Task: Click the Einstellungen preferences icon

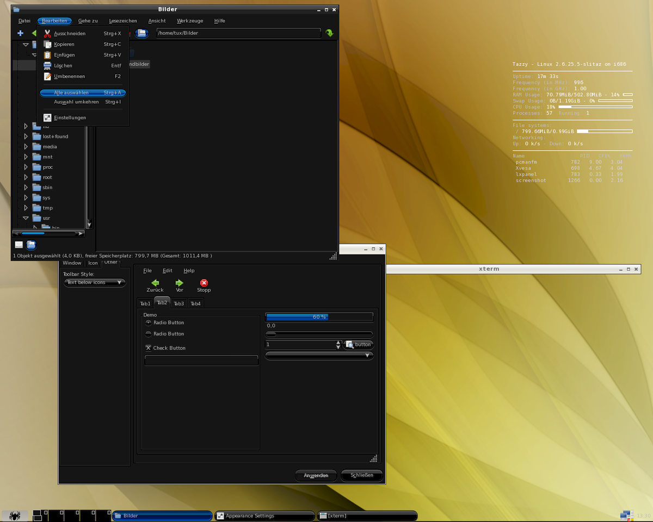Action: [x=47, y=117]
